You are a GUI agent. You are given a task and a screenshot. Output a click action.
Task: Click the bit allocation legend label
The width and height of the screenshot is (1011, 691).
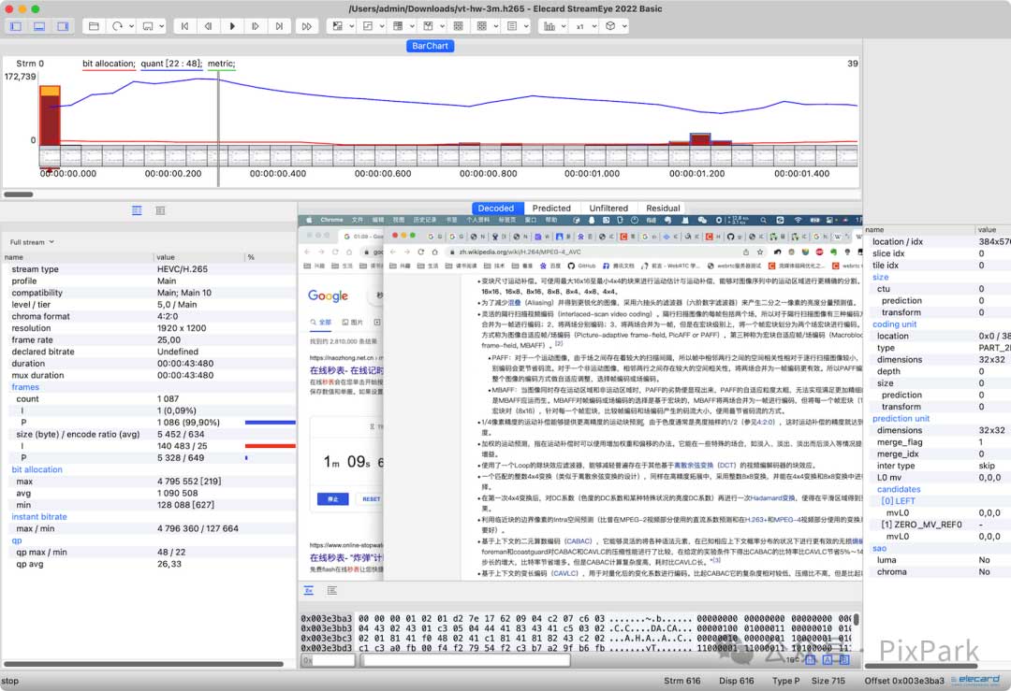(x=109, y=64)
